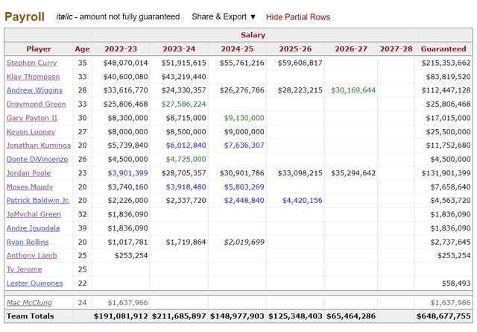The width and height of the screenshot is (477, 332).
Task: Open Moses Moody player link
Action: coord(30,187)
